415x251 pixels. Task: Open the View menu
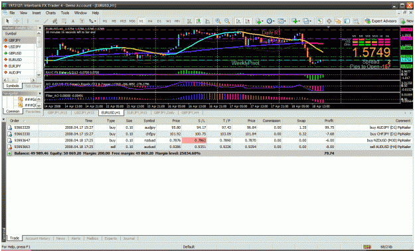[x=23, y=13]
